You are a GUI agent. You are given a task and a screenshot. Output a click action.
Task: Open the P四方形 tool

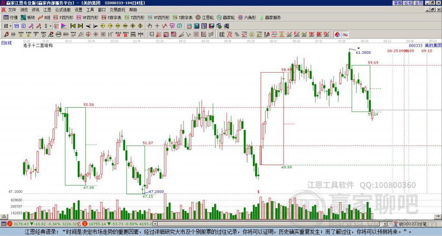(63, 17)
